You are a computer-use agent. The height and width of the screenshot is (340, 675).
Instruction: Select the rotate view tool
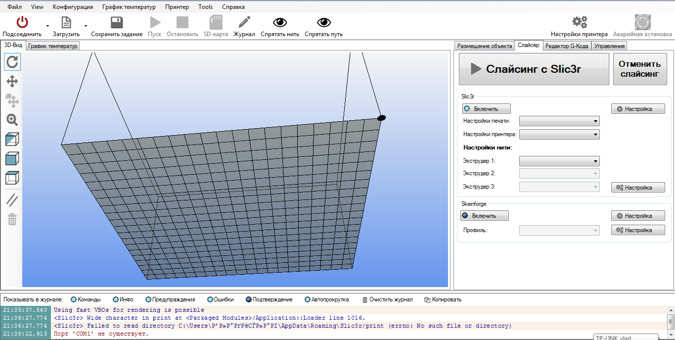(12, 62)
